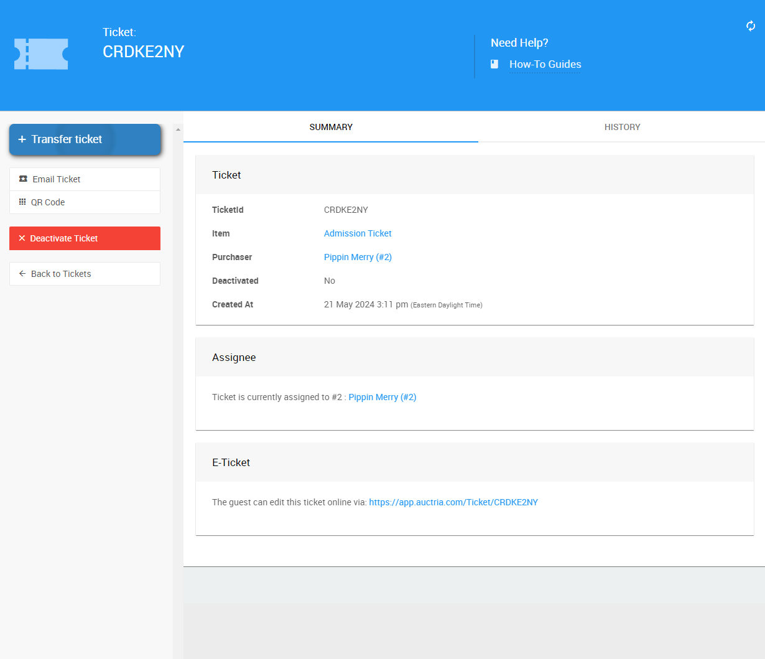Screen dimensions: 765x659
Task: Click the left arrow beside Back to Tickets
Action: (x=22, y=274)
